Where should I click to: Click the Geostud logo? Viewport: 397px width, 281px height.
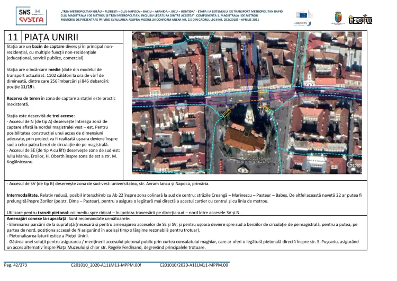360,20
